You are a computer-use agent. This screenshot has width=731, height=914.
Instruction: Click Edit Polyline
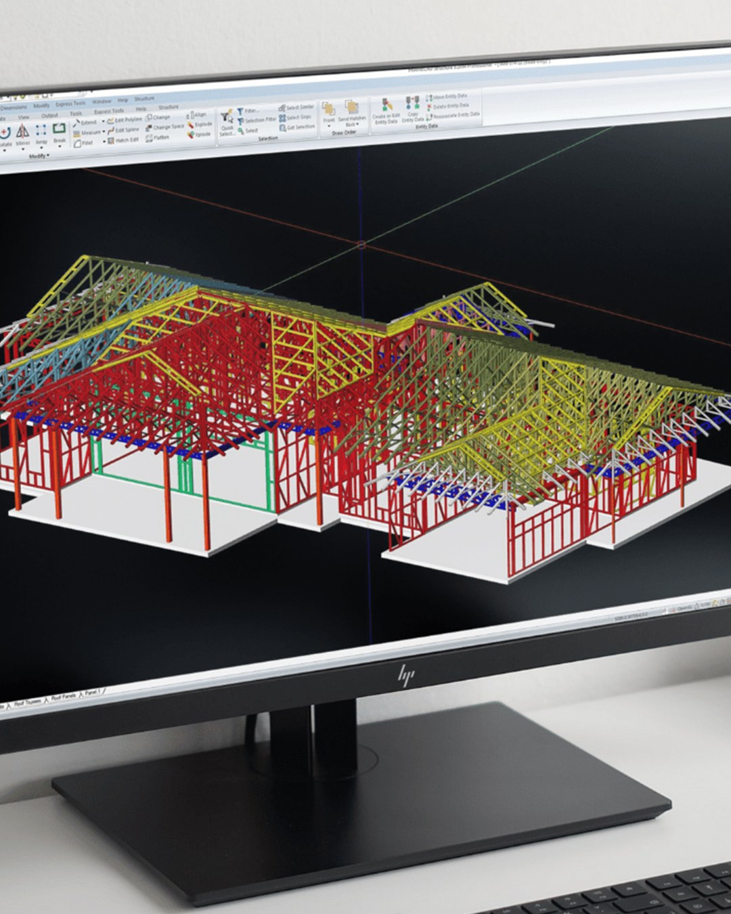point(125,120)
